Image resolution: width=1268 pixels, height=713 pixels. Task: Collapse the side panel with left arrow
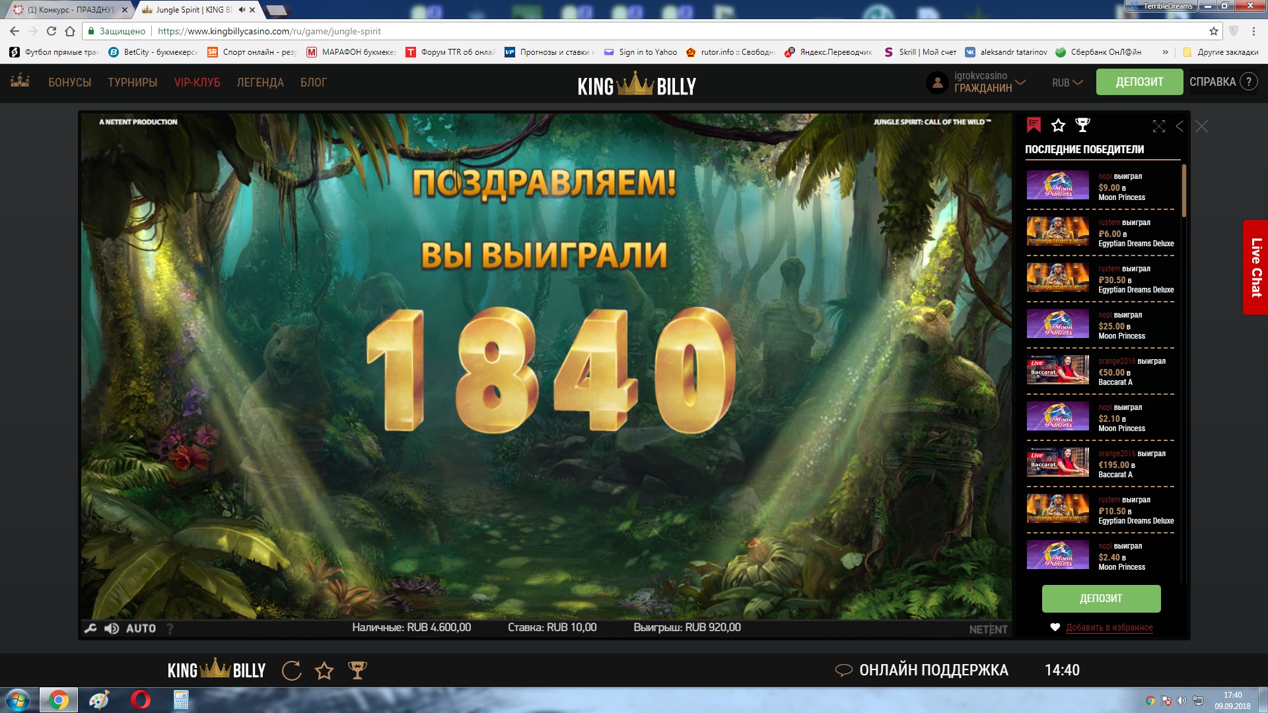click(x=1180, y=126)
